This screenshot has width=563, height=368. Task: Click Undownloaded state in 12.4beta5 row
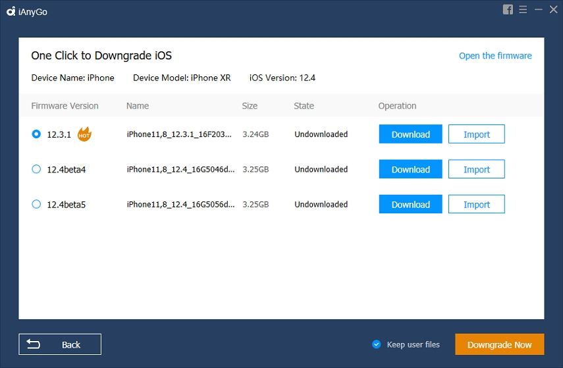click(321, 204)
